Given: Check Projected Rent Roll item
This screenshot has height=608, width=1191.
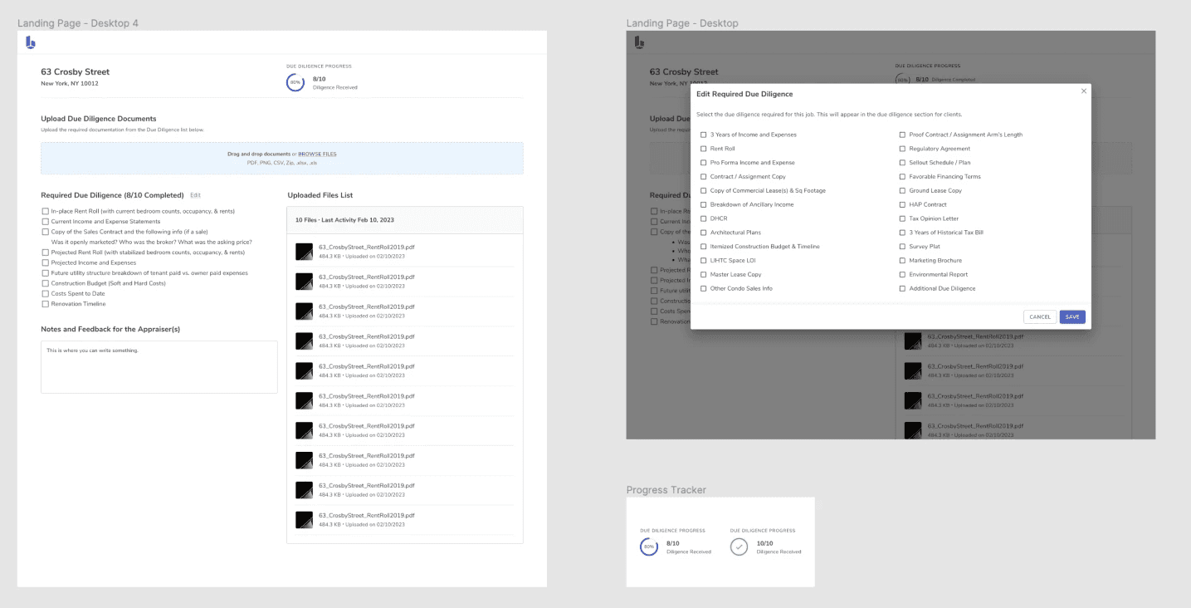Looking at the screenshot, I should click(46, 253).
